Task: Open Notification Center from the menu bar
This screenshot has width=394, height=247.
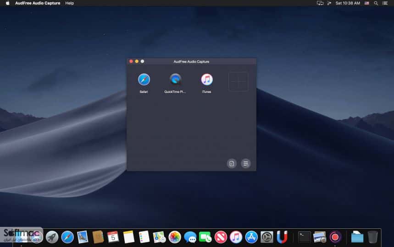Action: (x=385, y=3)
